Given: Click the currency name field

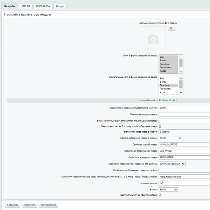Looking at the screenshot, I should [x=184, y=183].
